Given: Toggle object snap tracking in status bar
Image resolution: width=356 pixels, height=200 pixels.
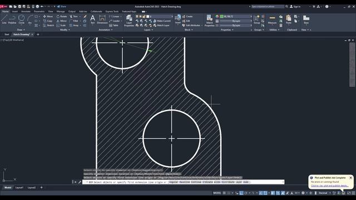Looking at the screenshot, I should pos(261,193).
